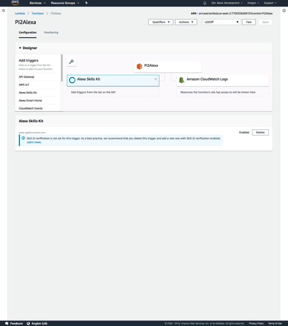Viewport: 288px width, 326px height.
Task: Add the AWS IoT trigger from list
Action: click(x=24, y=85)
